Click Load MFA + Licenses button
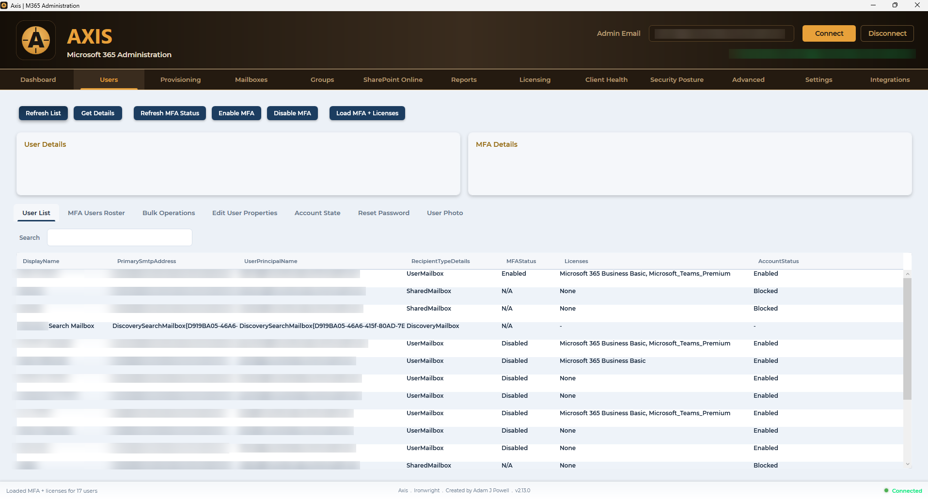 367,113
